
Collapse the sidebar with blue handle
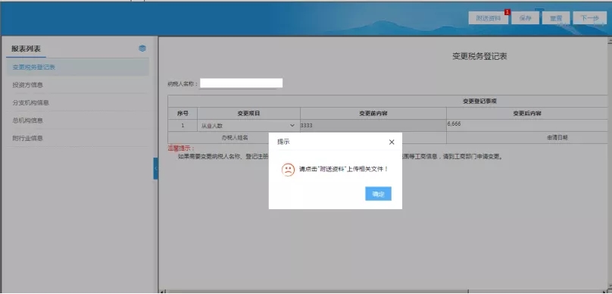click(x=156, y=168)
